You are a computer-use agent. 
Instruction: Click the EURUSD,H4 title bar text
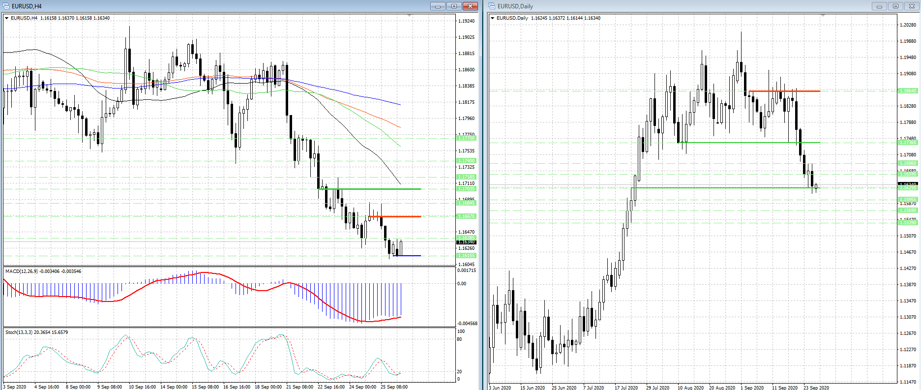[27, 6]
